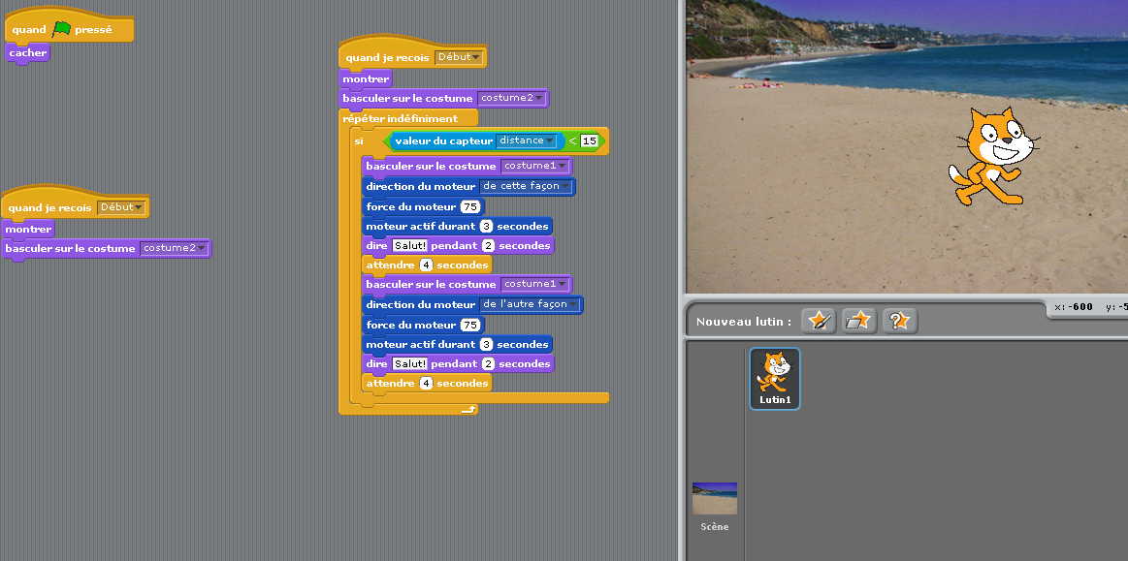Screen dimensions: 1128x561
Task: Click the loop arrow at bottom of répéter block
Action: 468,410
